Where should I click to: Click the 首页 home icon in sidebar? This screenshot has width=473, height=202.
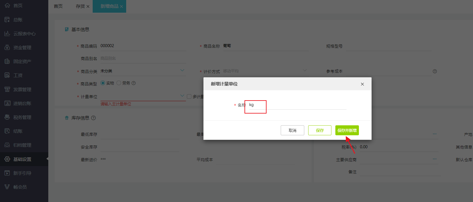tap(8, 6)
